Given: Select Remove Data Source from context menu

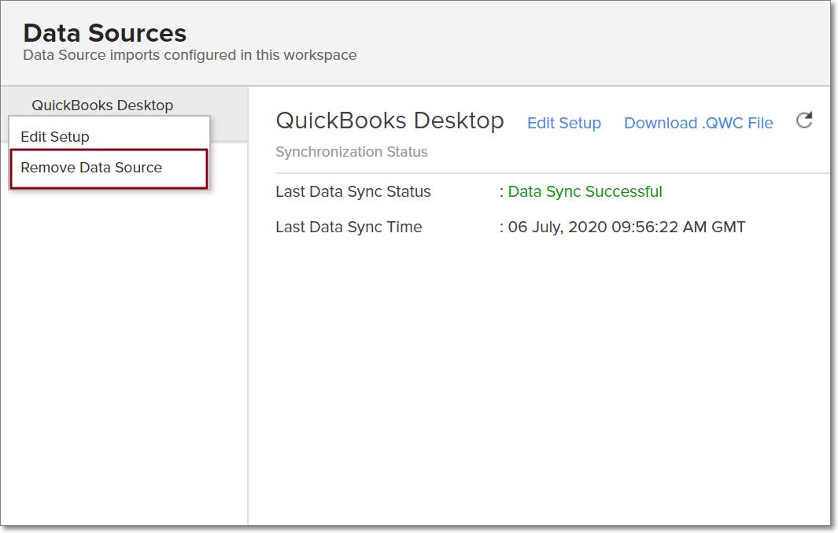Looking at the screenshot, I should (x=91, y=168).
